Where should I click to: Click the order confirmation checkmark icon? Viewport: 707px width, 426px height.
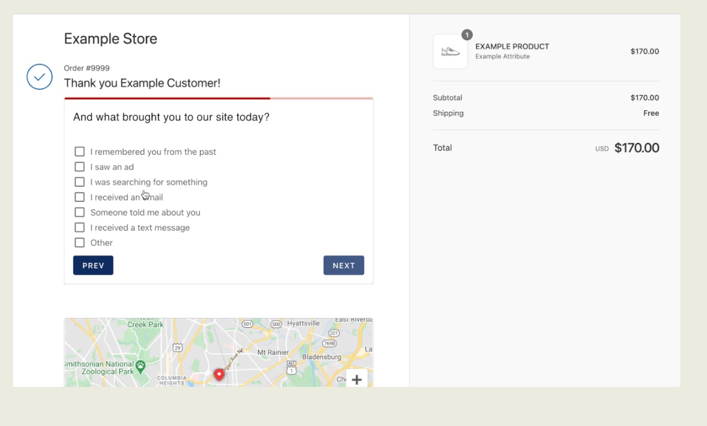coord(39,76)
